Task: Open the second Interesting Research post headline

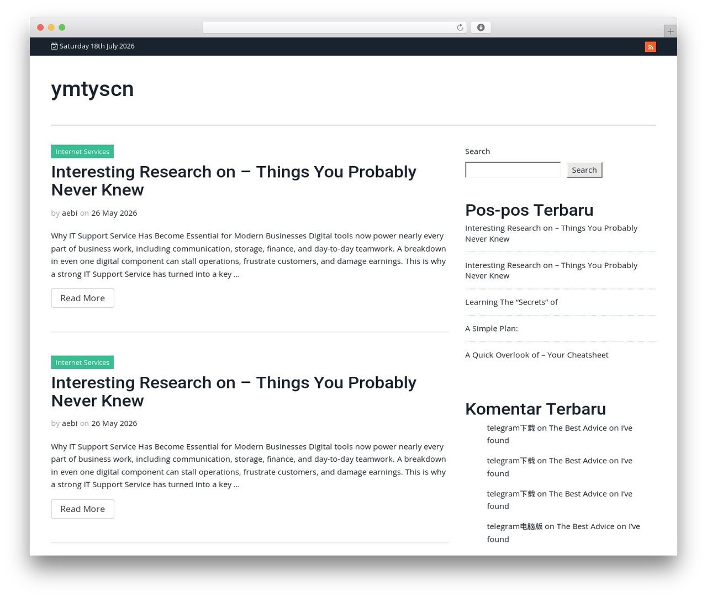Action: [x=234, y=391]
